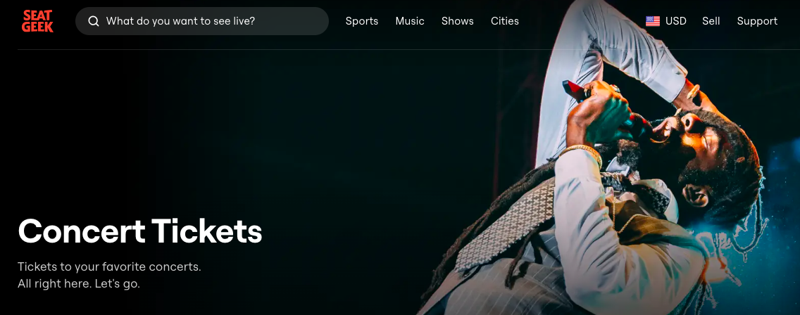
Task: Go to the Sell page
Action: pyautogui.click(x=711, y=21)
